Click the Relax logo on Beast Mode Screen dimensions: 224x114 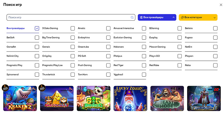(x=179, y=89)
